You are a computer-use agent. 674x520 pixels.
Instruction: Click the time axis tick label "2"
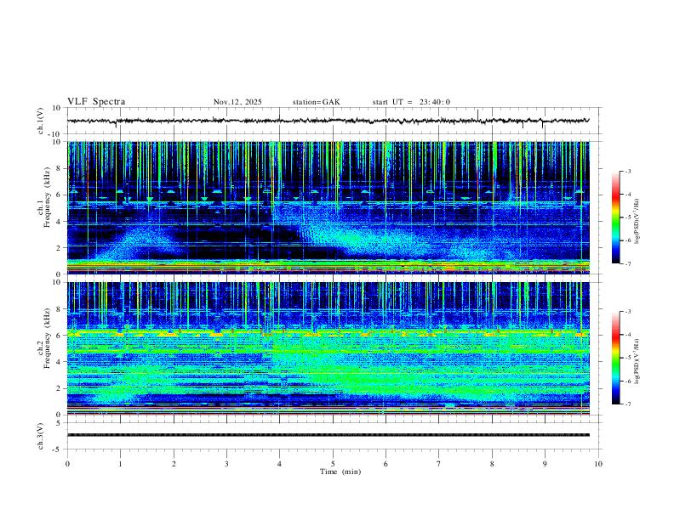click(x=174, y=464)
